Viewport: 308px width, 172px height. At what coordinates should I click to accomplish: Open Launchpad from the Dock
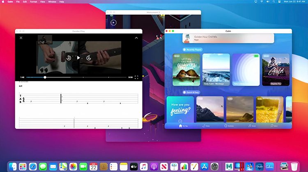tap(23, 167)
